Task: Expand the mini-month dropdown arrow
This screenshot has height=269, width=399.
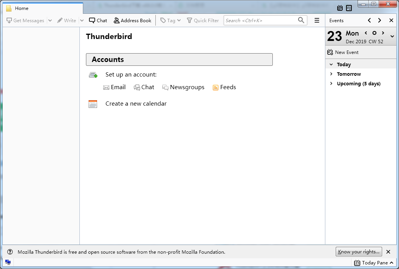Action: pos(392,37)
